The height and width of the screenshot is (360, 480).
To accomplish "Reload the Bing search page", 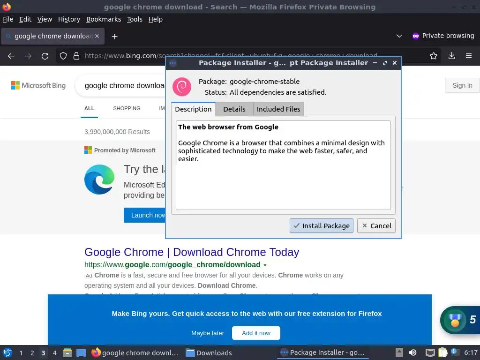I will (x=45, y=56).
